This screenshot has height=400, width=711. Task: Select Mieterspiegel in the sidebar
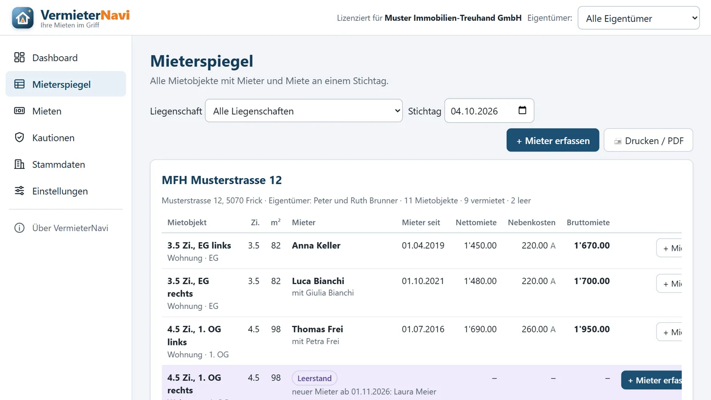(66, 84)
